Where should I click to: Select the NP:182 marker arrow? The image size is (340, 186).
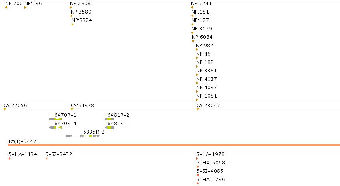[197, 66]
